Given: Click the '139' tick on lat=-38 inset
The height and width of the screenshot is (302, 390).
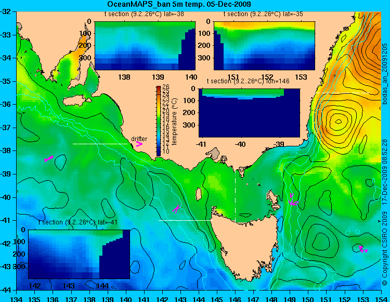Looking at the screenshot, I should click(158, 77).
